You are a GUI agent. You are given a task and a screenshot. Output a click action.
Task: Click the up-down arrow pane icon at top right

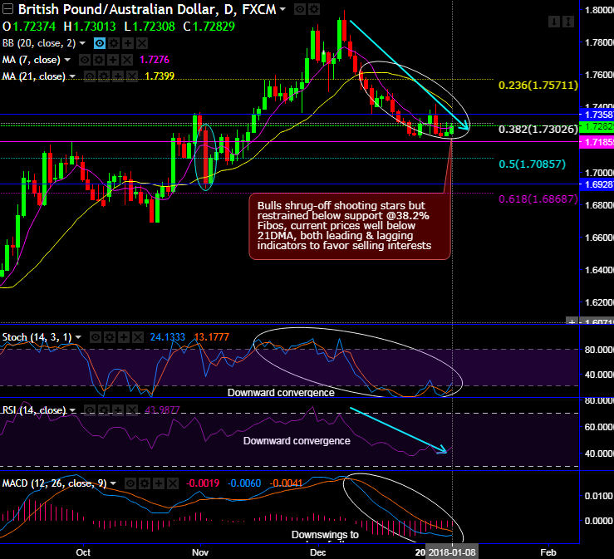[x=568, y=22]
